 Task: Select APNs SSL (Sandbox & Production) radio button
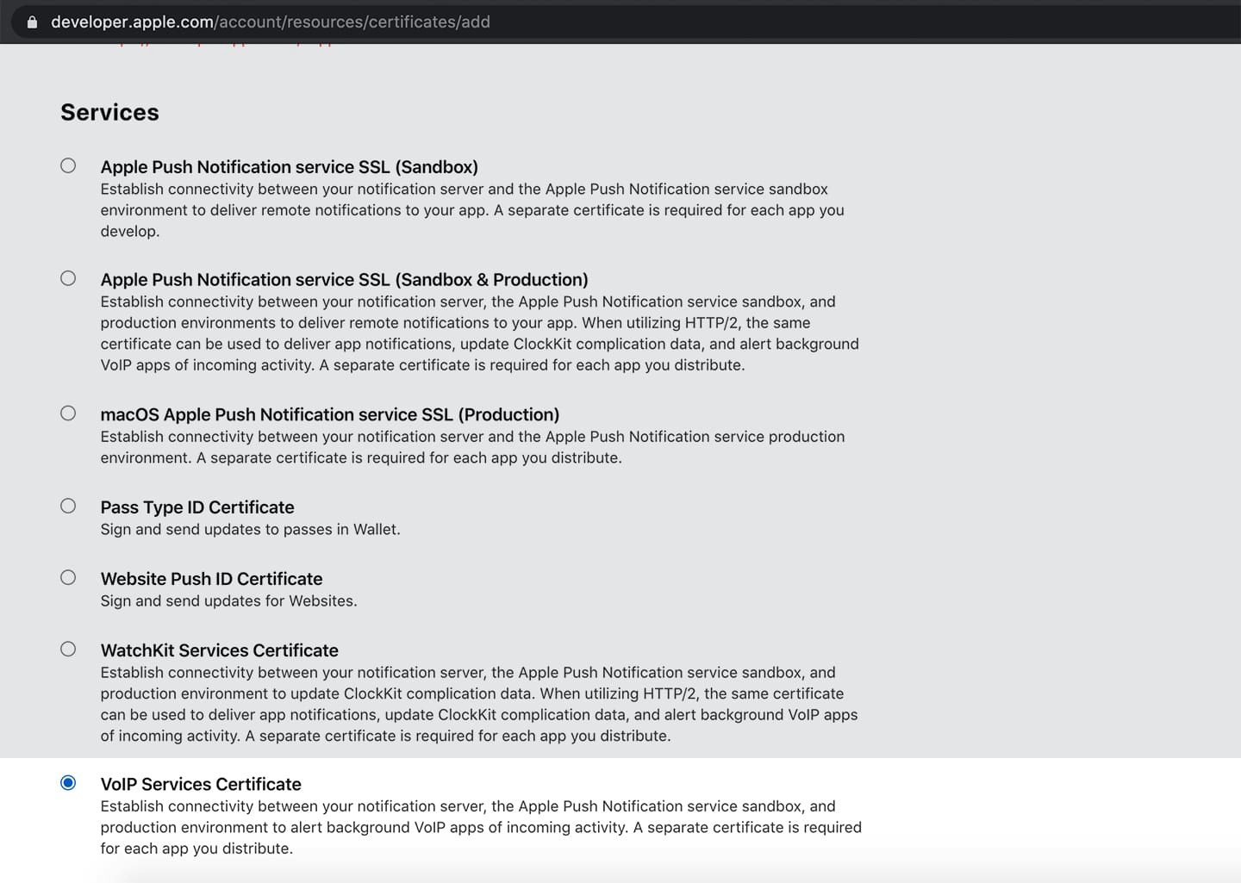68,278
